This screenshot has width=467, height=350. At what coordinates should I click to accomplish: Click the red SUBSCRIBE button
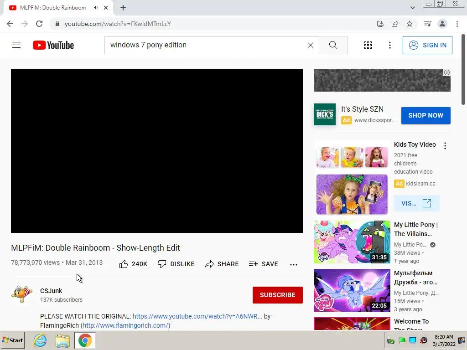[278, 295]
